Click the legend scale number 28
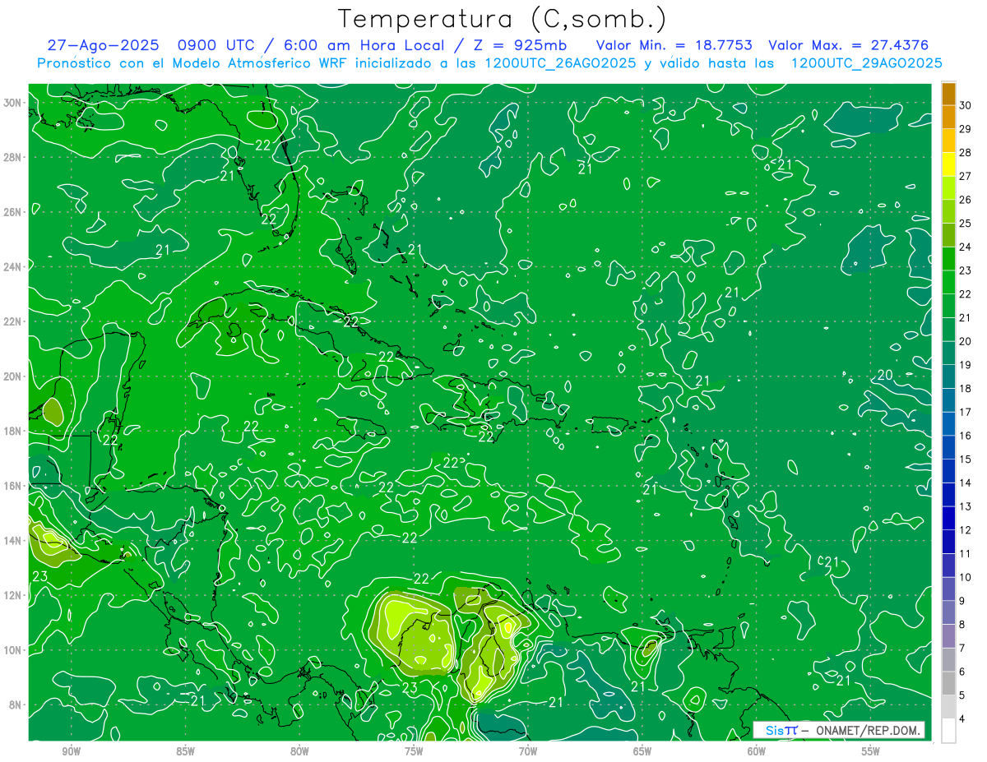The width and height of the screenshot is (987, 762). pyautogui.click(x=966, y=152)
